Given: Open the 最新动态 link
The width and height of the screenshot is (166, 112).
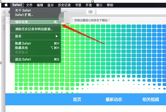Looking at the screenshot, I should pyautogui.click(x=114, y=99).
